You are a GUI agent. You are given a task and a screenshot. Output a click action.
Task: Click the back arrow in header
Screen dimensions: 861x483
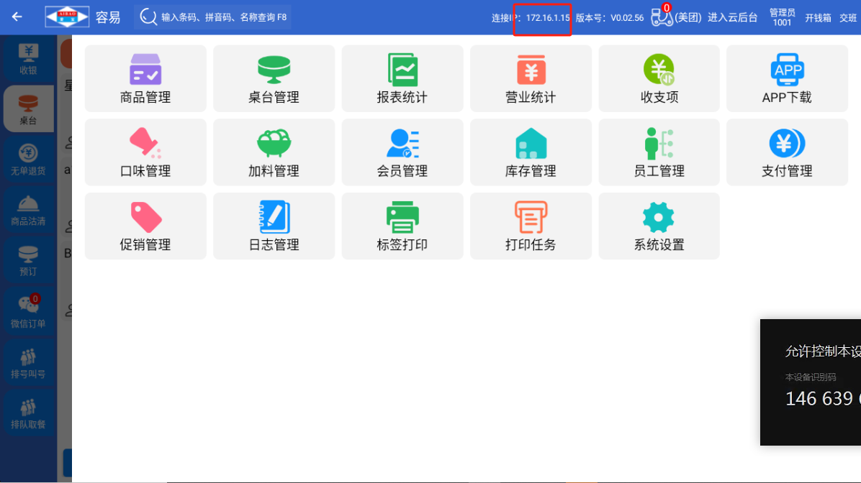(x=17, y=17)
